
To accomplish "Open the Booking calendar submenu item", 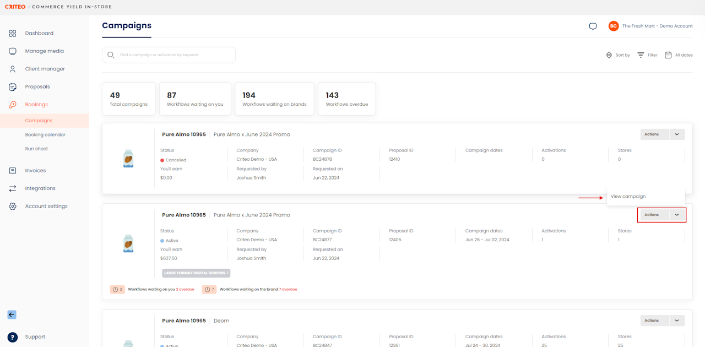I will (45, 135).
